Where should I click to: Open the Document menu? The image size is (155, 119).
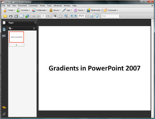coord(22,6)
